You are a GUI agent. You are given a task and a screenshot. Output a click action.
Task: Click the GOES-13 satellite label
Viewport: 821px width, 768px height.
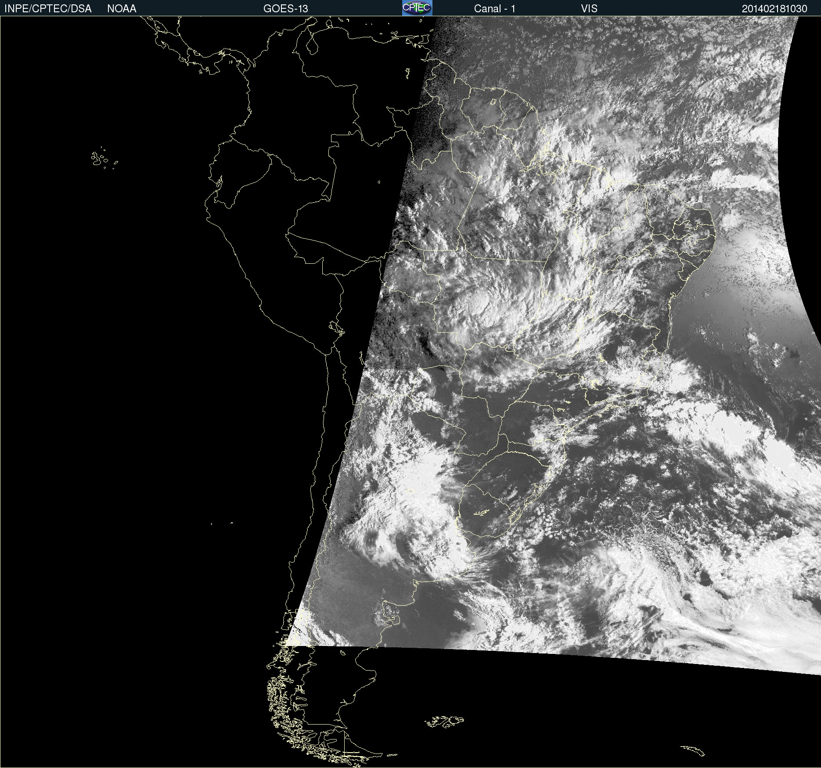coord(286,9)
